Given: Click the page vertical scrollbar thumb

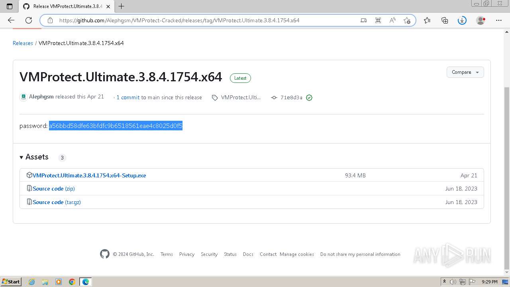Looking at the screenshot, I should click(x=507, y=177).
